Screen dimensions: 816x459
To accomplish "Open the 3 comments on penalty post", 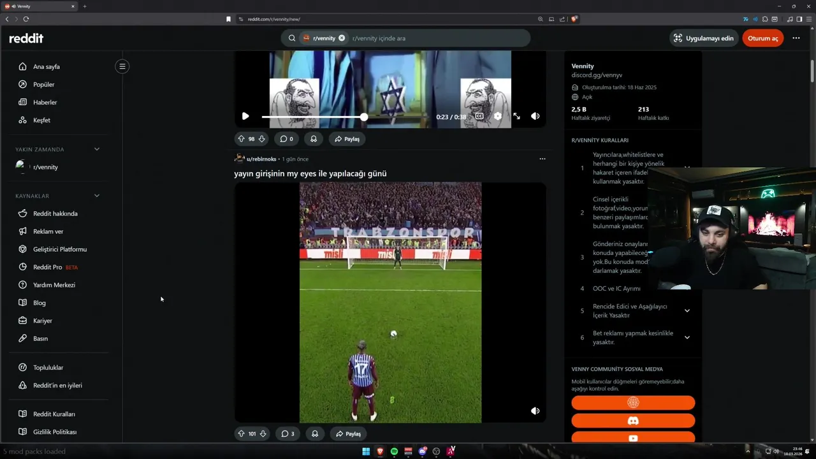I will tap(288, 433).
